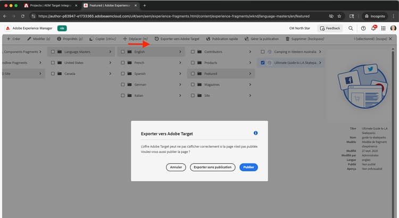Screen dimensions: 399x218
Task: Expand the Featured folder chevron
Action: click(250, 74)
